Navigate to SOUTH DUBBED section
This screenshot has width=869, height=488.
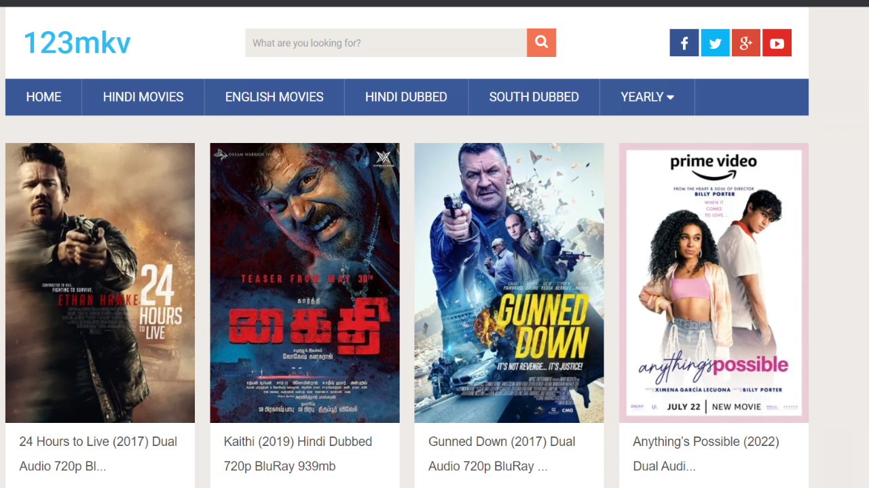(x=534, y=97)
